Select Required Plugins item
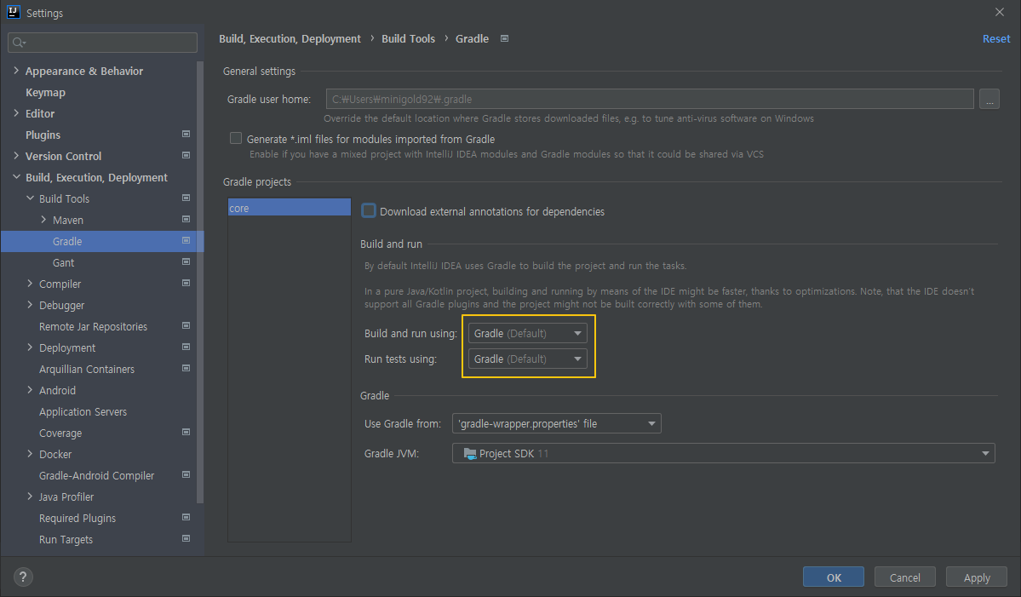 (77, 519)
